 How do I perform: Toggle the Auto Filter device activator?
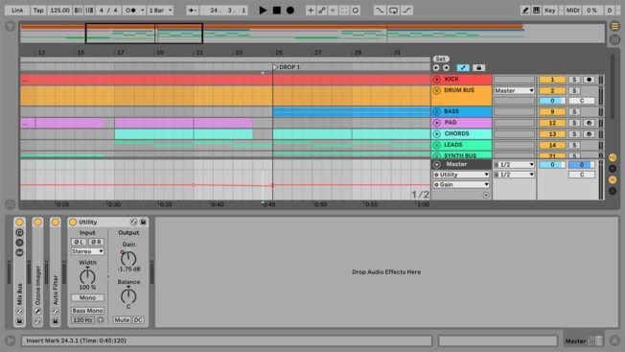point(55,223)
